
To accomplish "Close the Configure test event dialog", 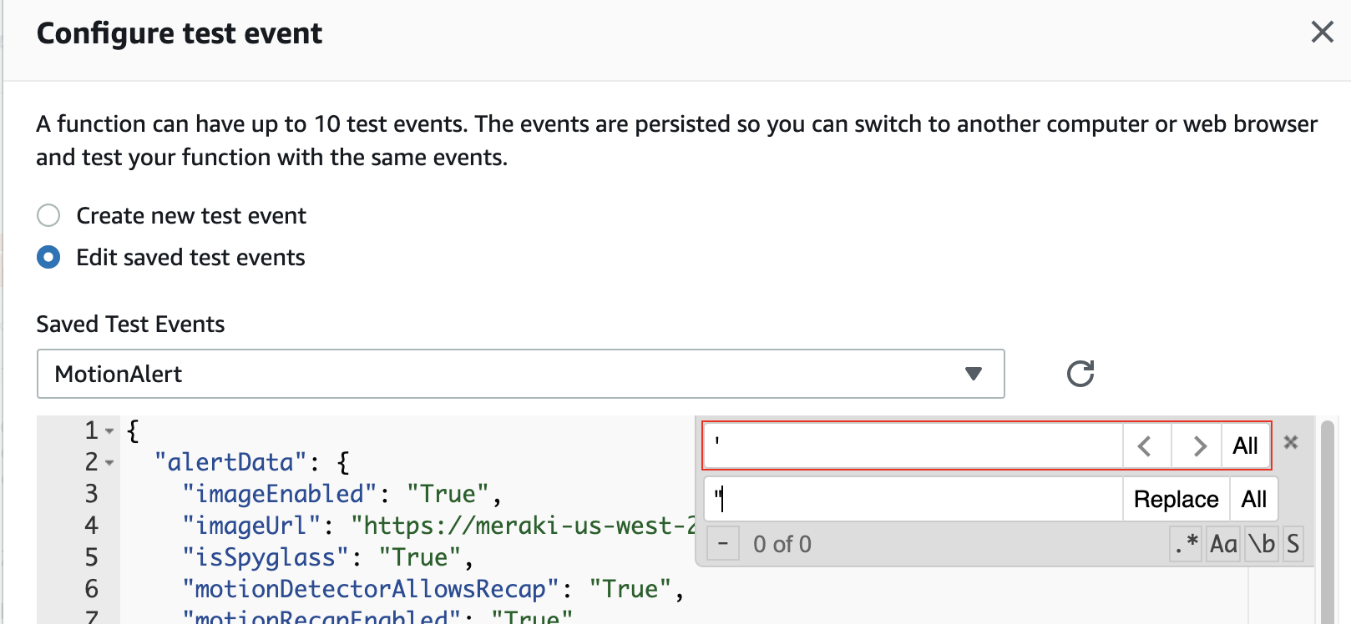I will [1322, 33].
